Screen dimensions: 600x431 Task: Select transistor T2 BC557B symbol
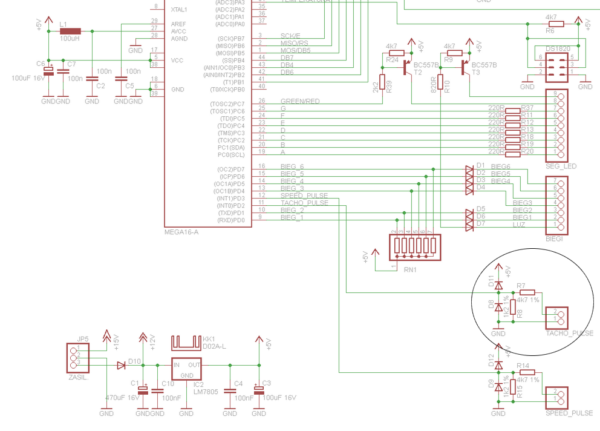[x=407, y=67]
